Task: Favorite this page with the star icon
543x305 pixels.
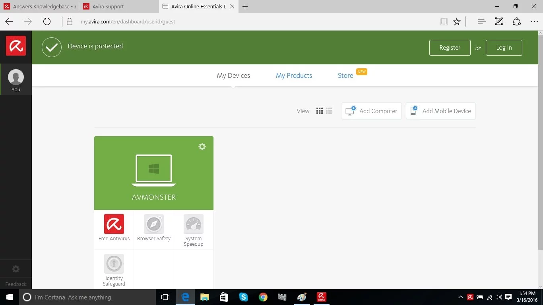Action: (457, 22)
